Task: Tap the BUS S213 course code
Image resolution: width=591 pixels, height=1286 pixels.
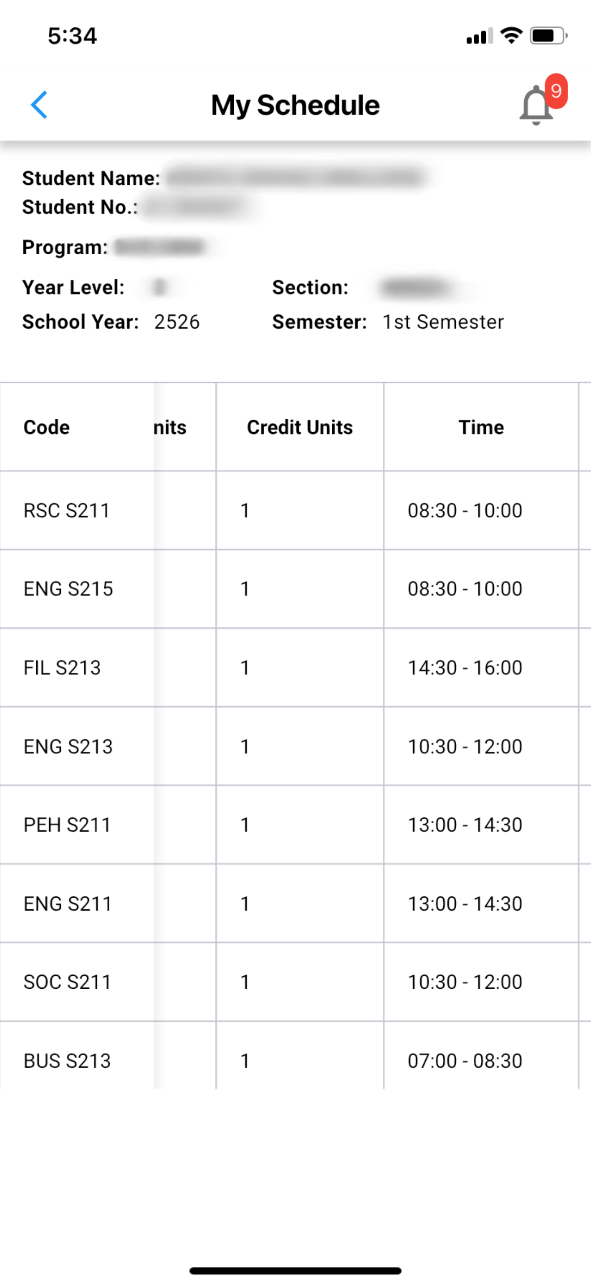Action: click(67, 1060)
